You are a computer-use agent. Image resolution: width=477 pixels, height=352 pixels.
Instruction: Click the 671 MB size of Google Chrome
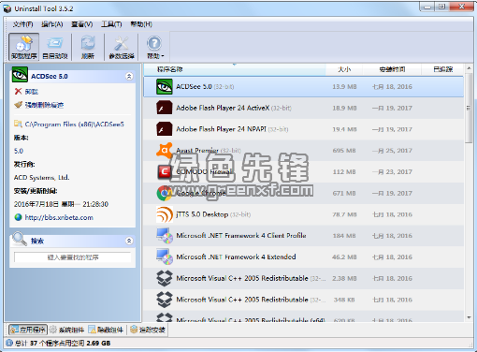point(344,193)
